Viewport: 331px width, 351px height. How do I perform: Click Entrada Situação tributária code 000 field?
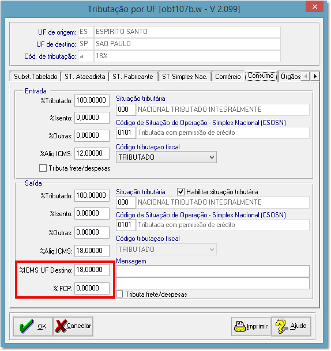[x=126, y=110]
